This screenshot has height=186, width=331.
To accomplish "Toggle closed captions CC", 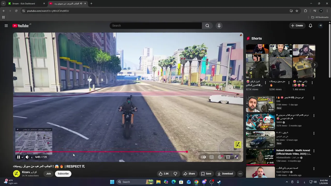I will coord(212,157).
